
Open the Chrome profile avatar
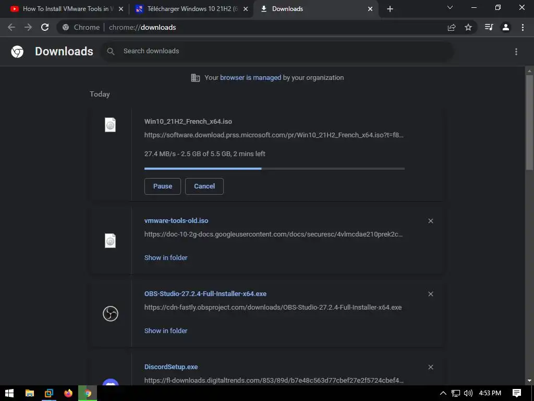pyautogui.click(x=506, y=27)
